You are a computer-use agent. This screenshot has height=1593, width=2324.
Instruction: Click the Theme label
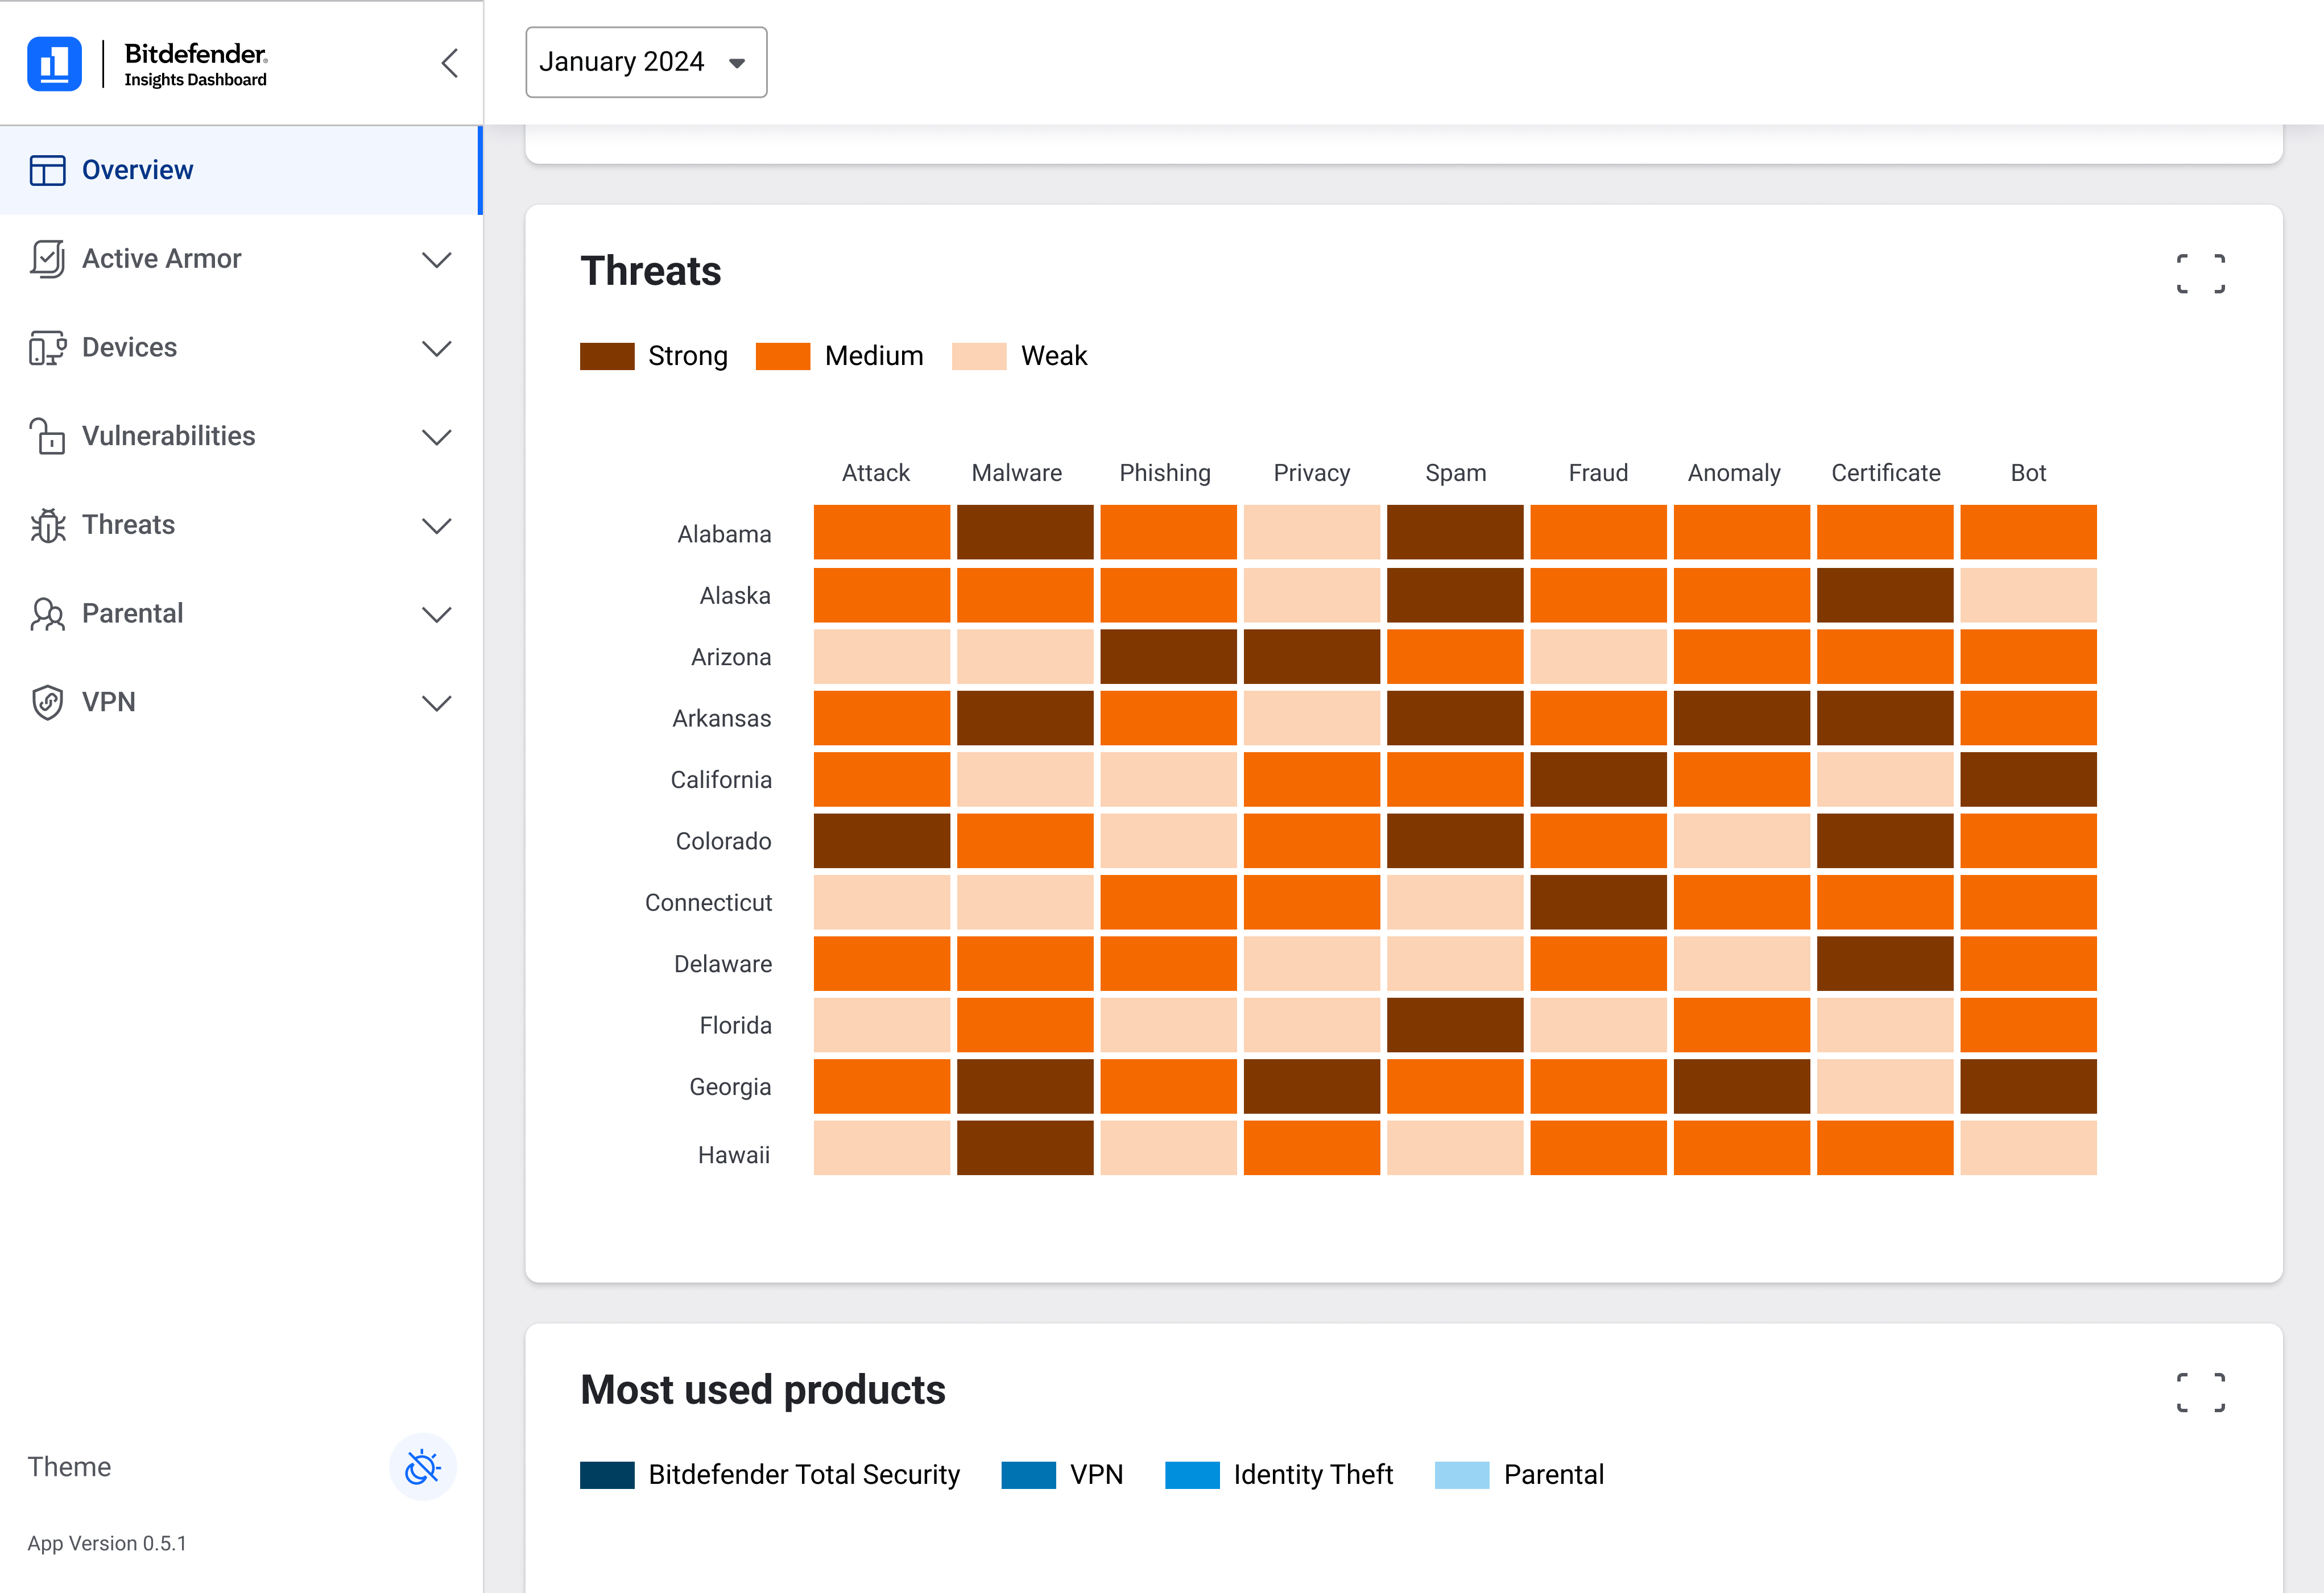click(x=69, y=1466)
